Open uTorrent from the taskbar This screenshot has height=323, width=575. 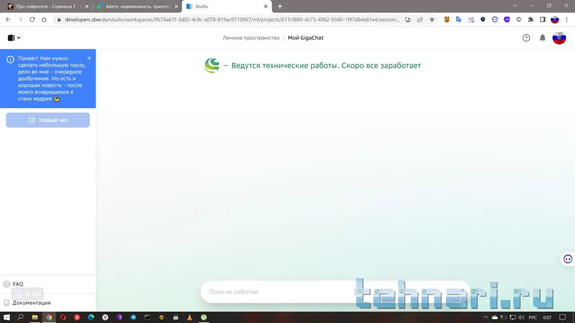[x=204, y=317]
